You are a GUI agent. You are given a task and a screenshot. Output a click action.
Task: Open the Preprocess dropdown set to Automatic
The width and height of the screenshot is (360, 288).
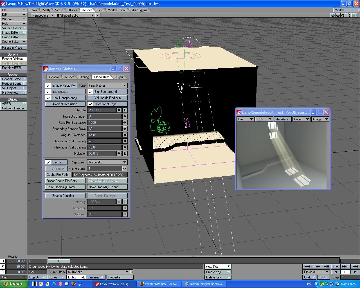(107, 162)
